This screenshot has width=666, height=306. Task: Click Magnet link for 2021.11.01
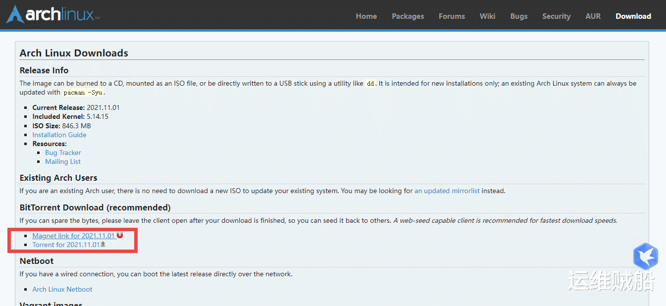point(73,236)
